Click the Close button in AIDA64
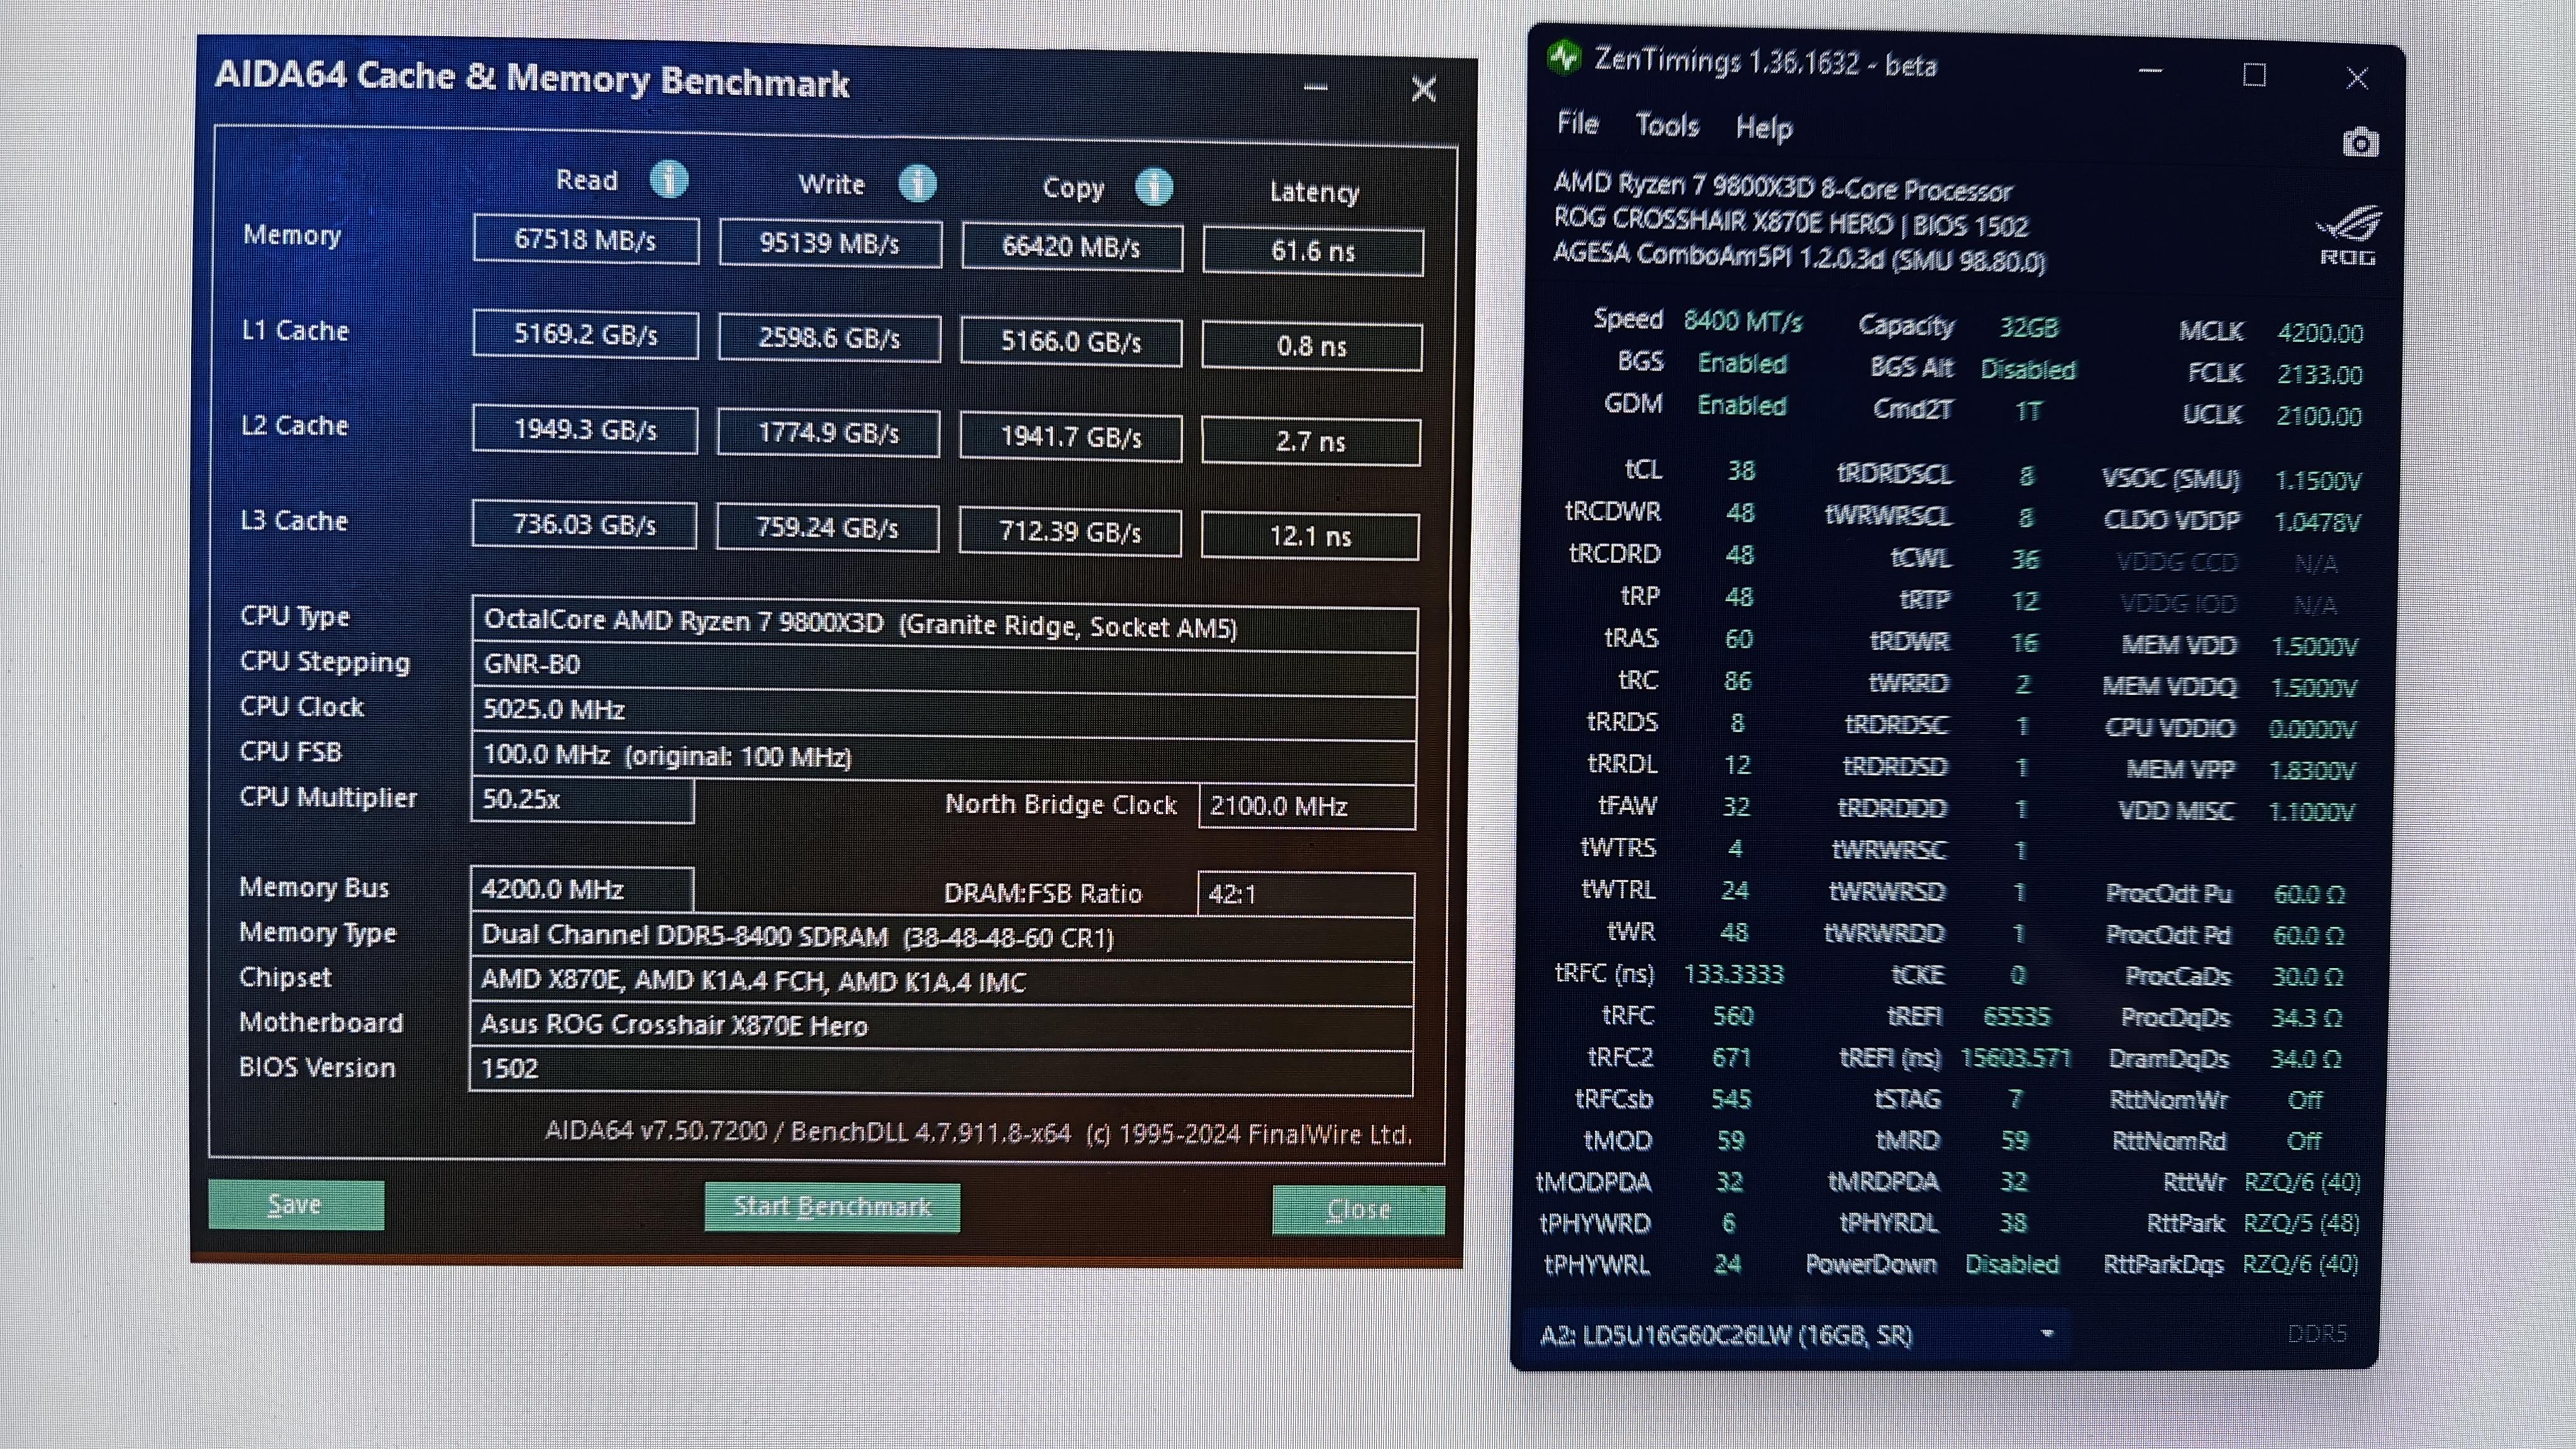 pyautogui.click(x=1358, y=1210)
